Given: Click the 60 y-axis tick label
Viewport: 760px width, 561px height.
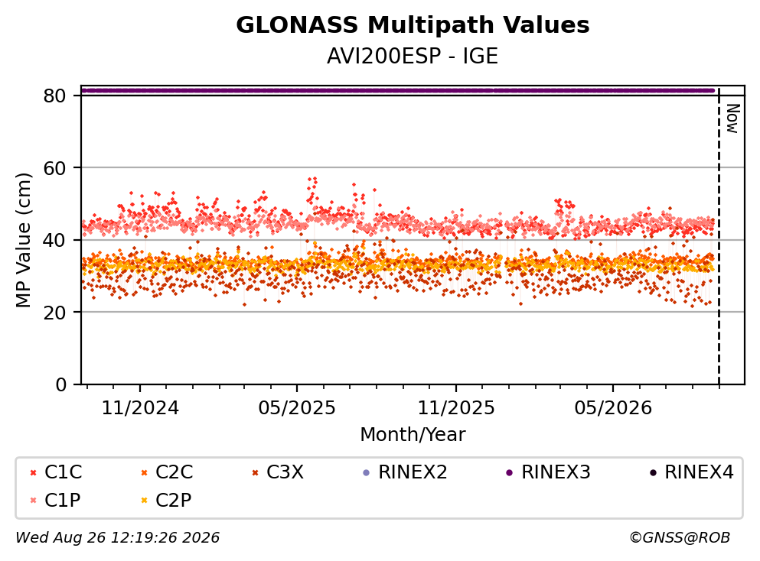Looking at the screenshot, I should 55,168.
